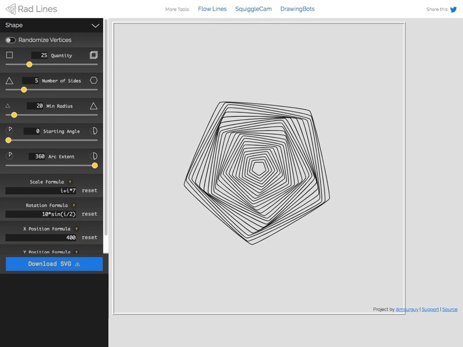
Task: Click the Quantity value field showing 25
Action: (39, 55)
